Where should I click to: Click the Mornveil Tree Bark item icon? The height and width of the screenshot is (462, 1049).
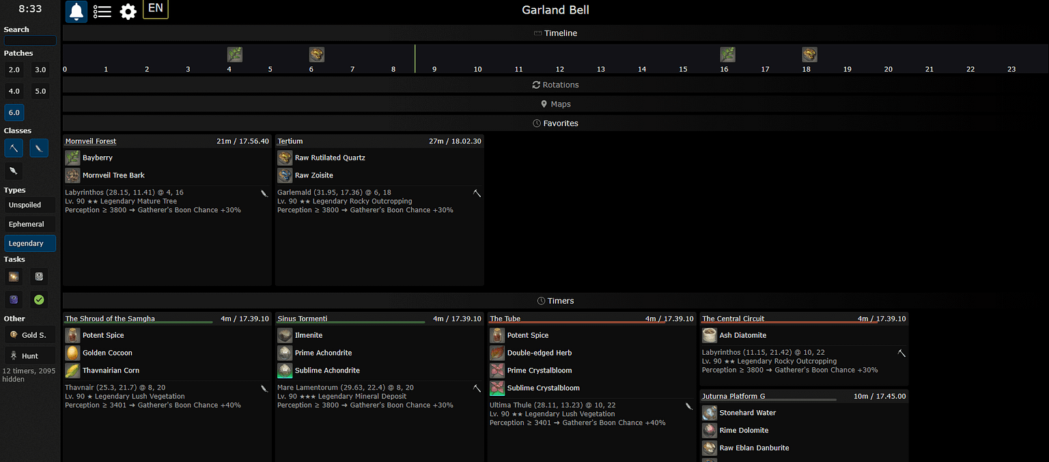[72, 175]
